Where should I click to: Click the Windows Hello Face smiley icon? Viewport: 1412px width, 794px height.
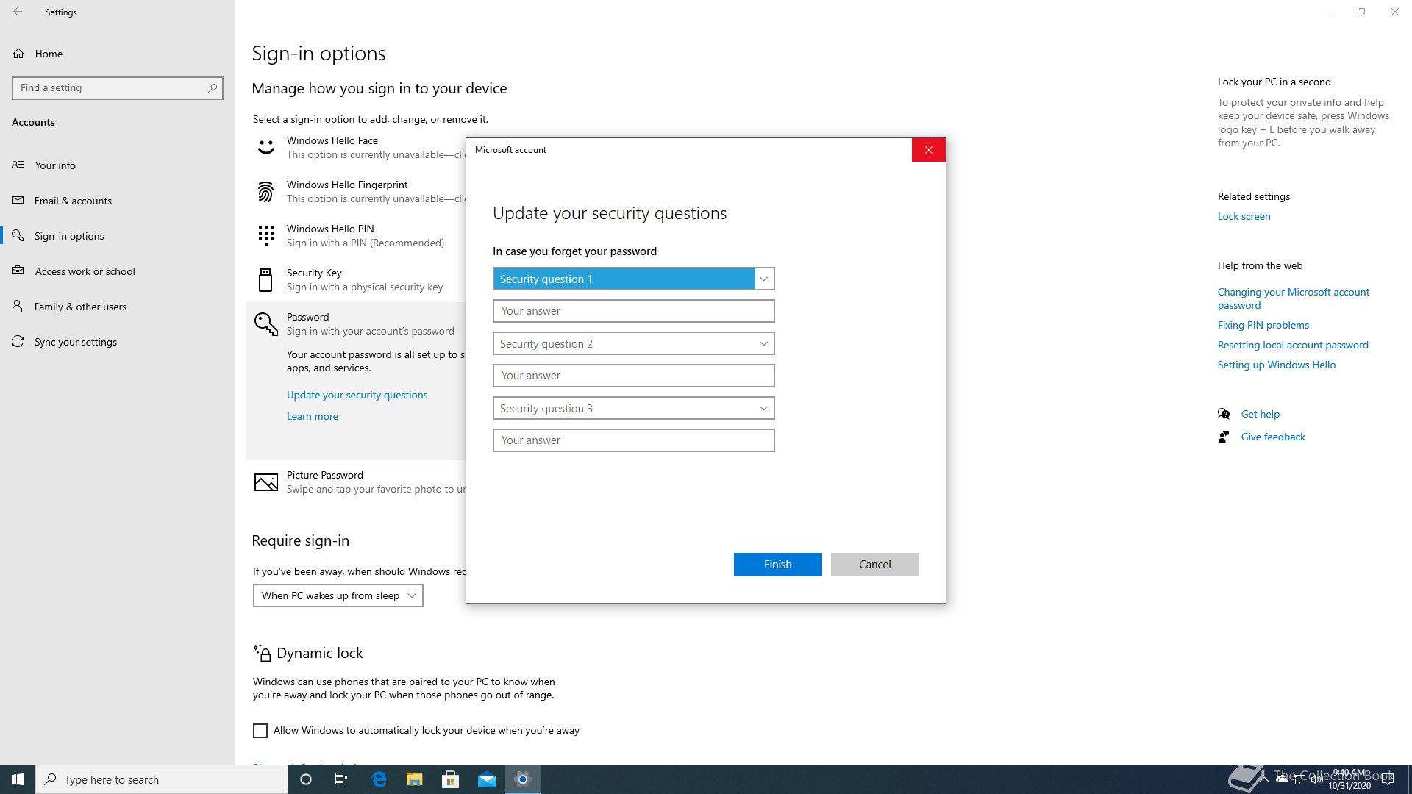click(x=265, y=148)
